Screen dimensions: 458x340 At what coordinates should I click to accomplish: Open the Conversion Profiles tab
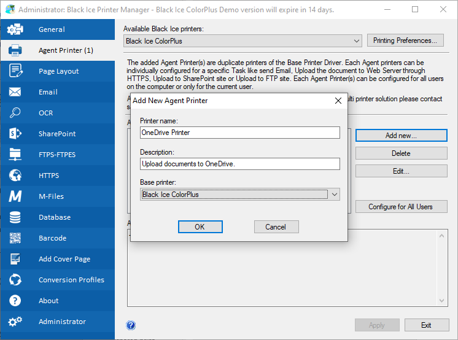tap(71, 280)
